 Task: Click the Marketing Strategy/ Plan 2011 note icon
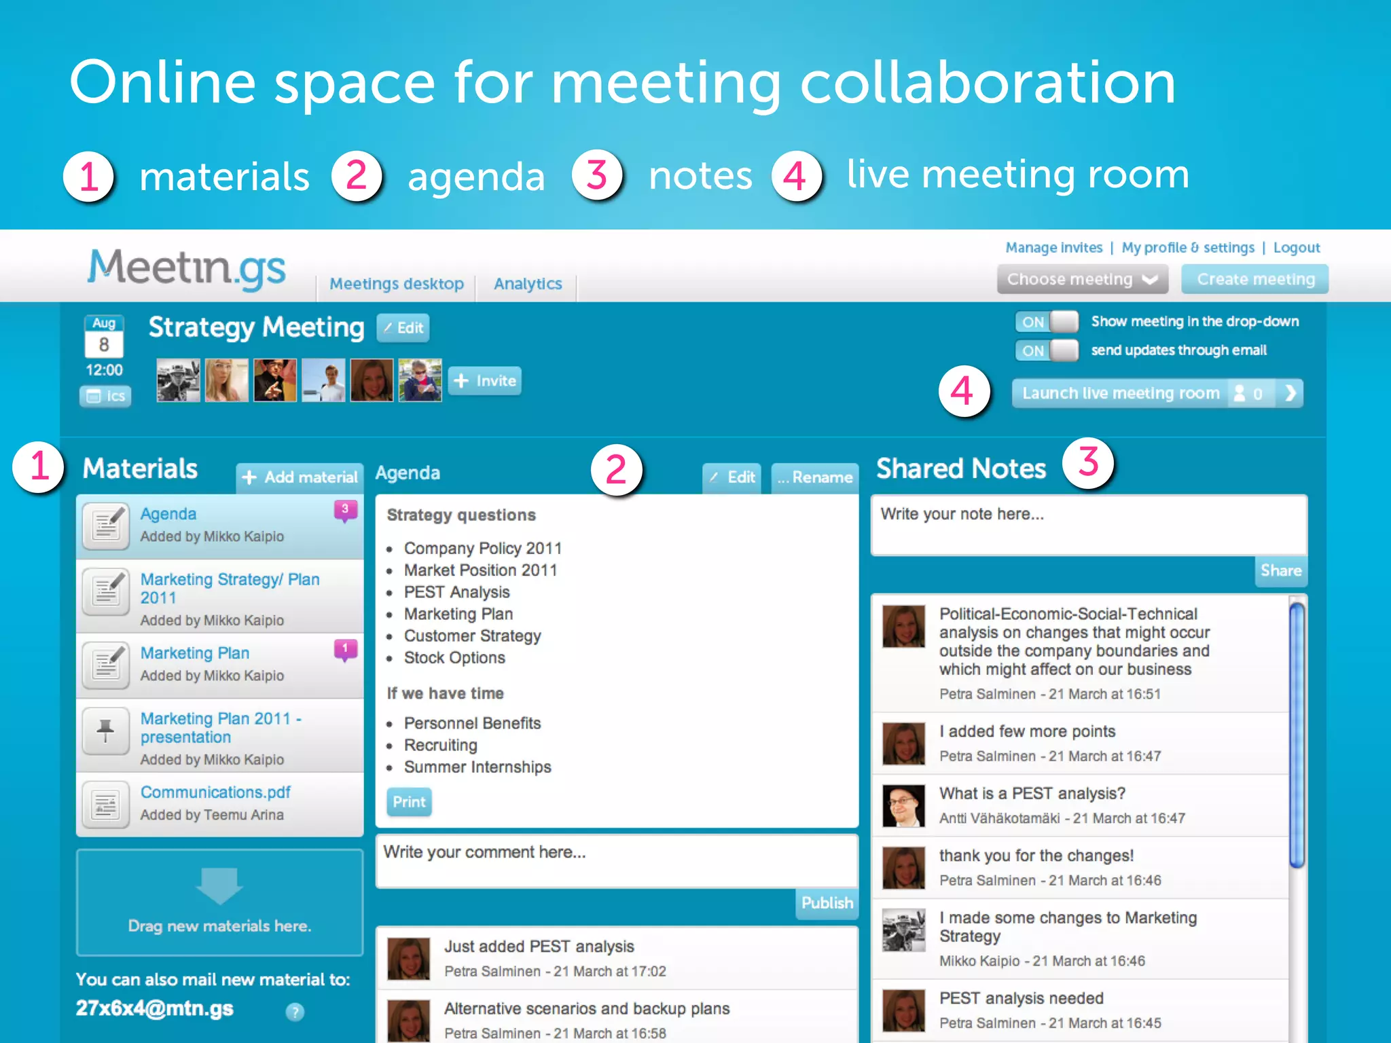pos(106,591)
